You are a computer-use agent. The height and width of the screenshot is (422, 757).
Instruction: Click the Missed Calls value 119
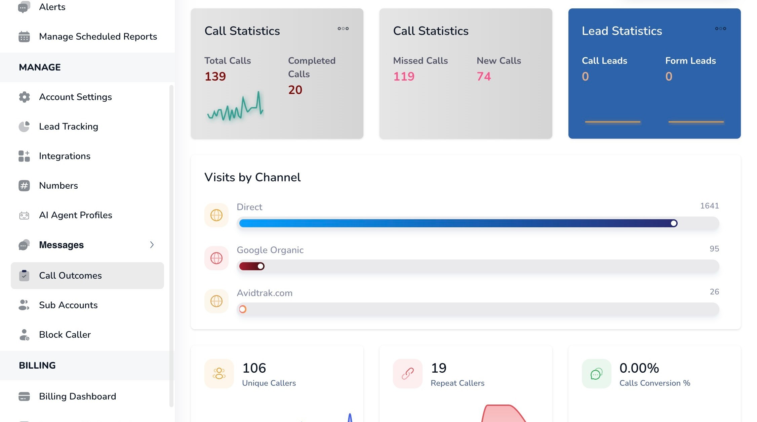404,77
